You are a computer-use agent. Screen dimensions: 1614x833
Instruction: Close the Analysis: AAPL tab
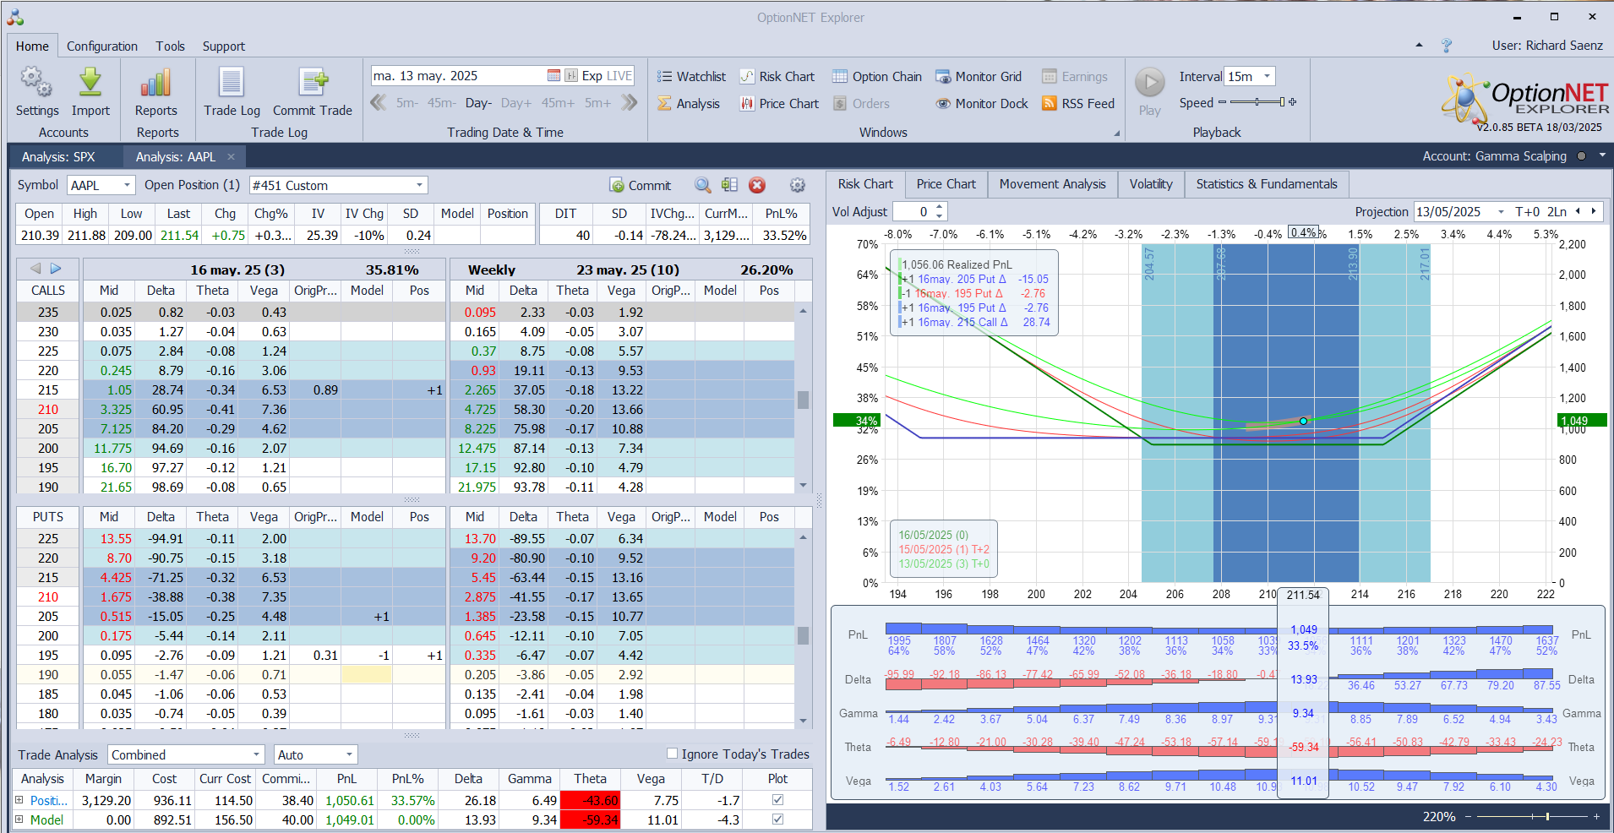(x=231, y=156)
